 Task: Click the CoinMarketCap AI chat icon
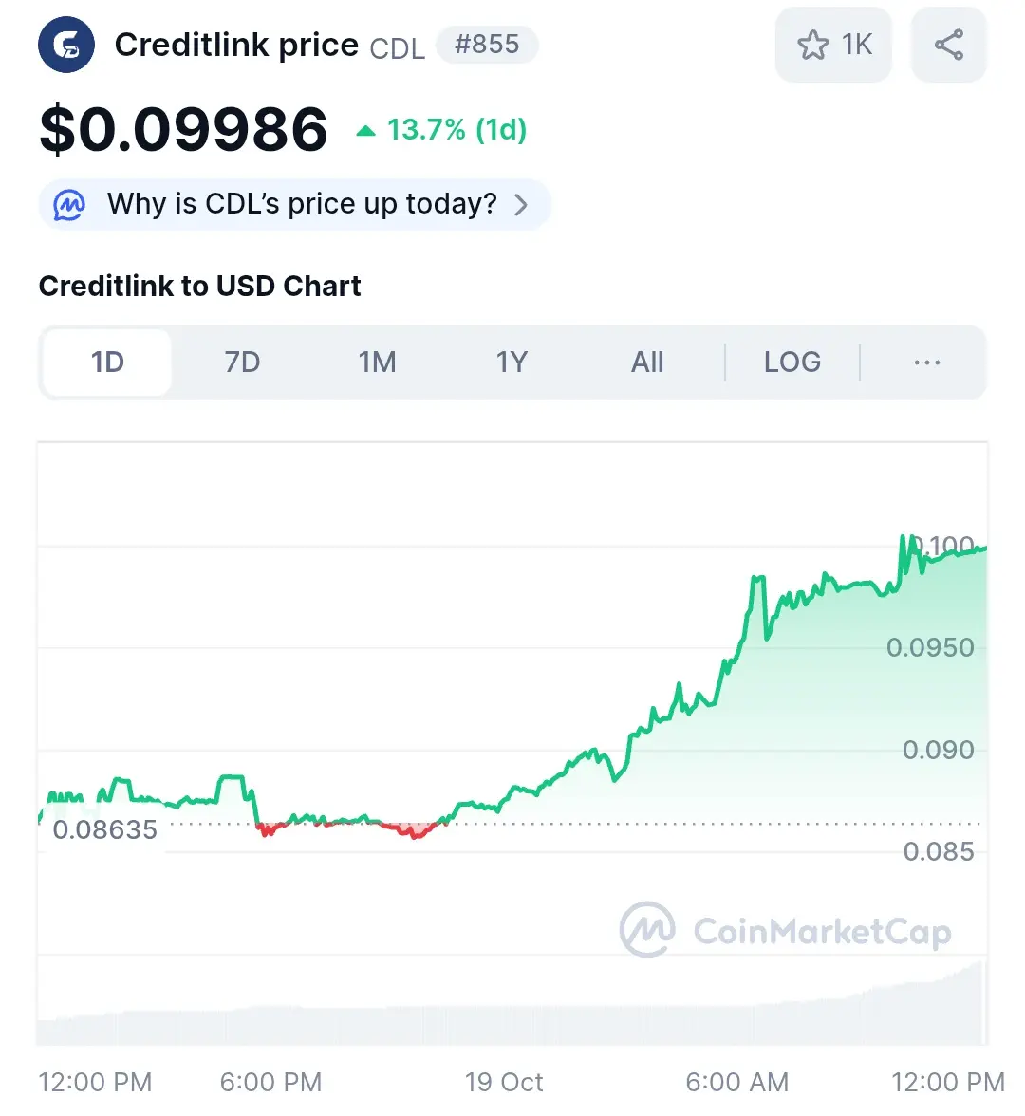tap(69, 205)
